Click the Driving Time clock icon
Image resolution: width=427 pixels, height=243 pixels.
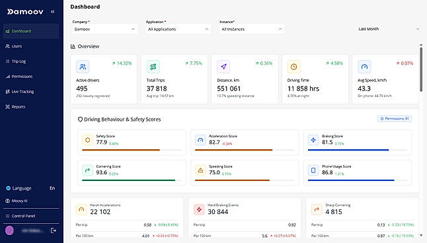click(x=294, y=67)
